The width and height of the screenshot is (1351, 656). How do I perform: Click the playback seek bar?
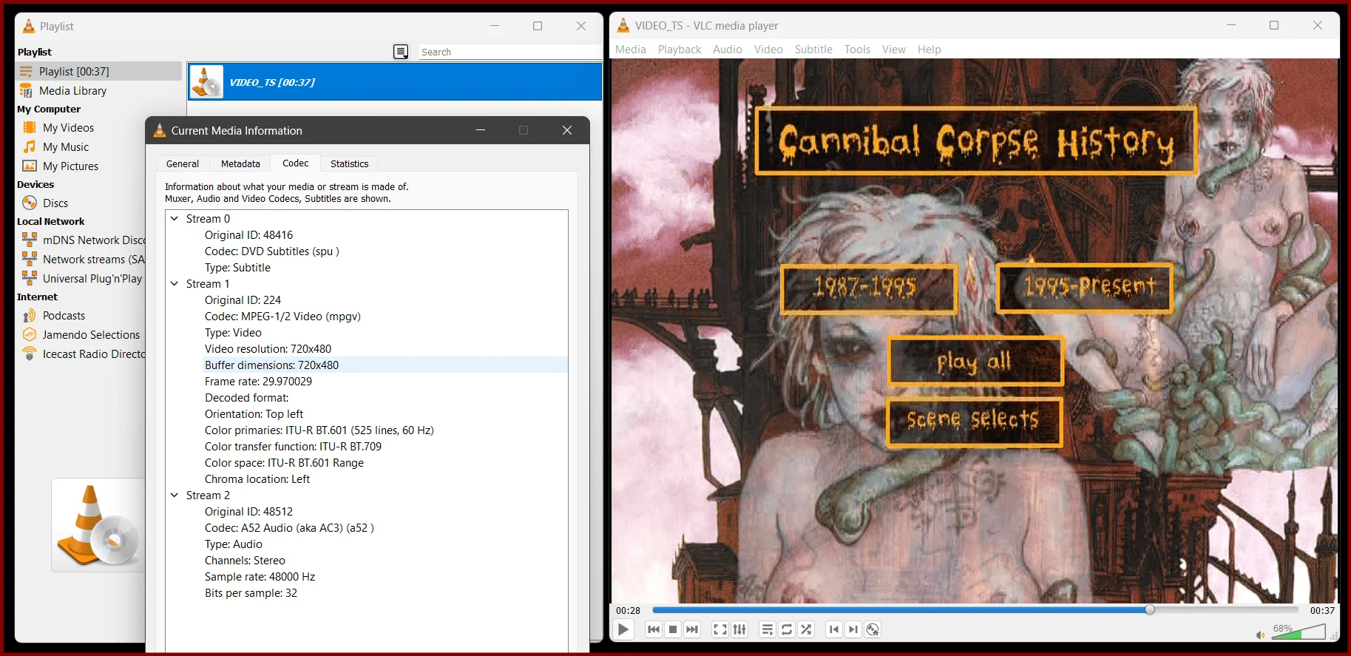(x=975, y=610)
